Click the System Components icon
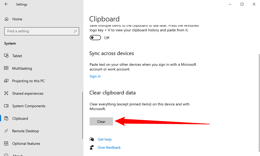 7,106
